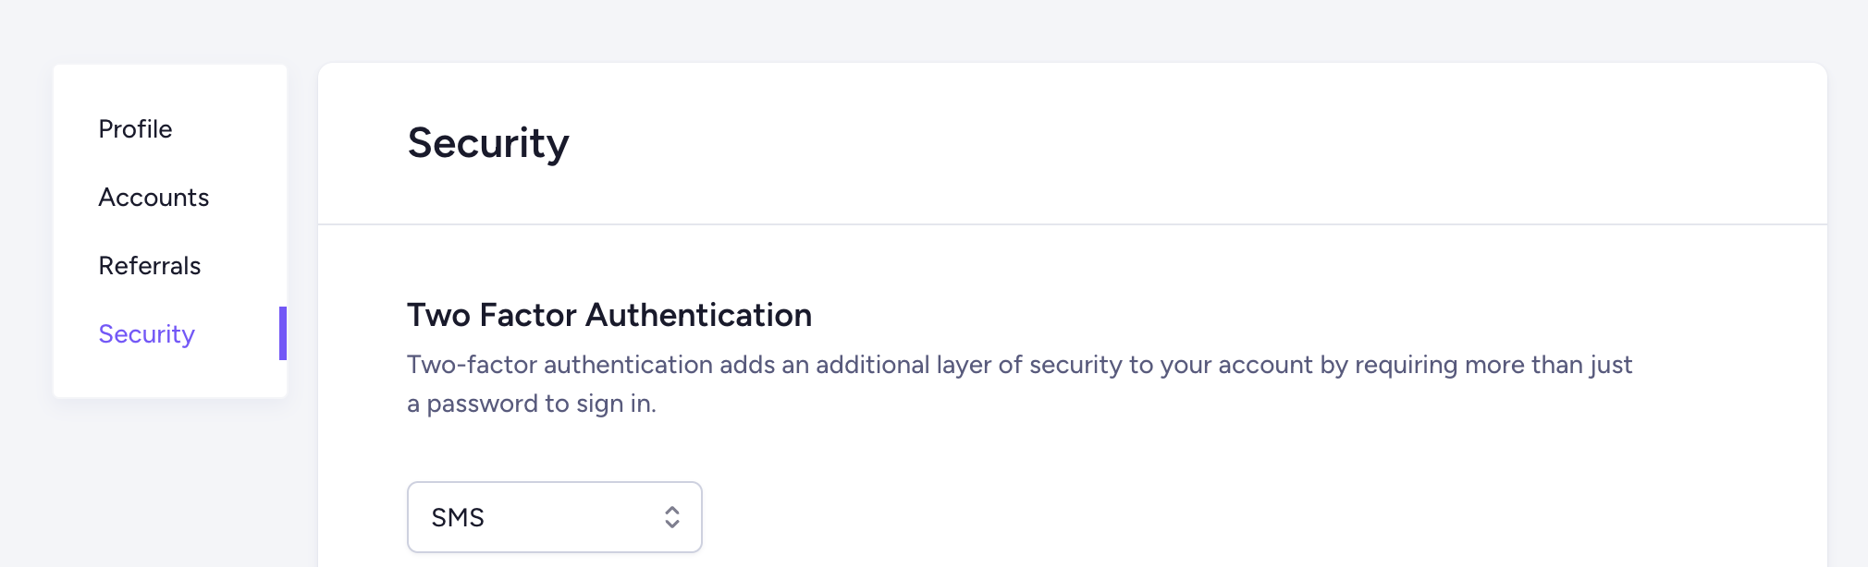Click the large Security page heading
The image size is (1868, 567).
(487, 143)
